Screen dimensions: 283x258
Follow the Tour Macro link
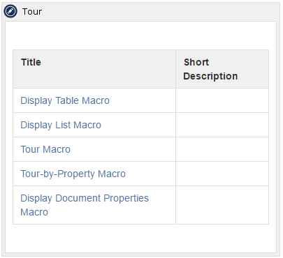click(45, 149)
